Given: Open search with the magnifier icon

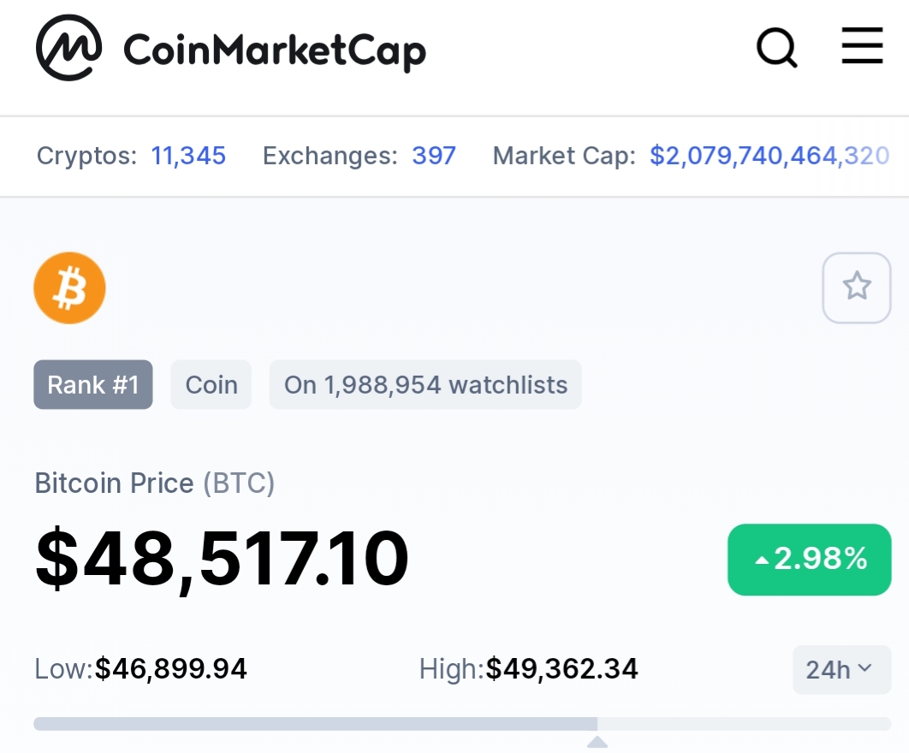Looking at the screenshot, I should tap(777, 48).
